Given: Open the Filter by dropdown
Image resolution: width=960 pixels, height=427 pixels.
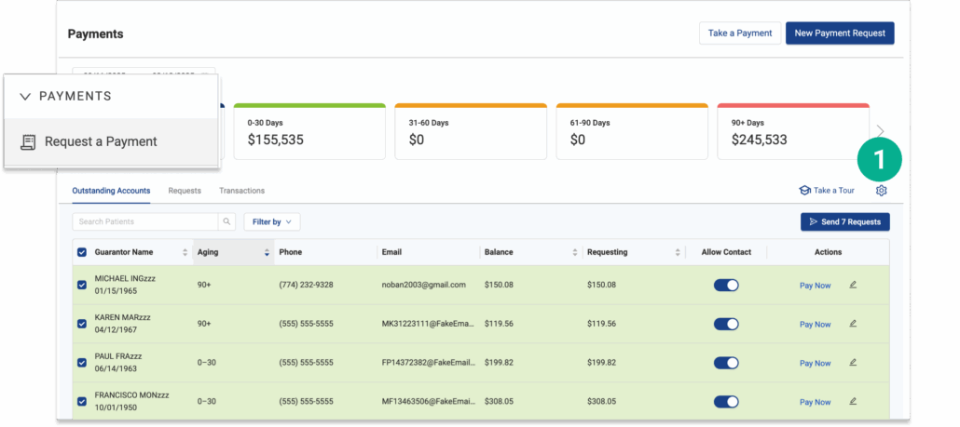Looking at the screenshot, I should point(272,222).
